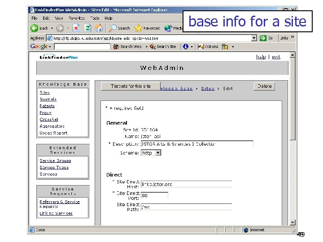
Task: Click the Search magnifier toolbar icon
Action: [x=113, y=28]
